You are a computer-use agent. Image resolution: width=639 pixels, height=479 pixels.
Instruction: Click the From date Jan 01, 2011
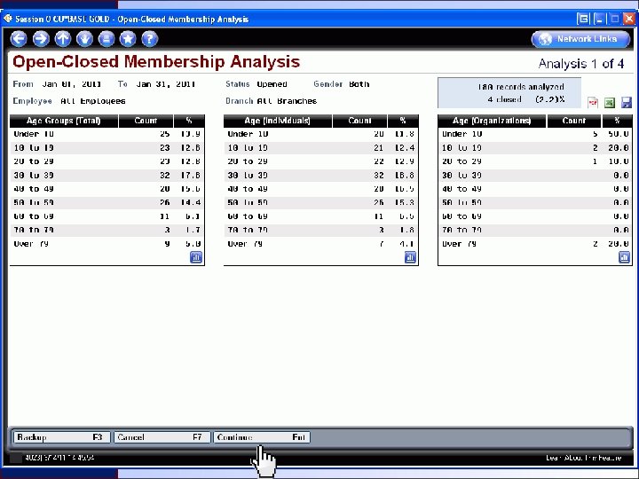point(72,84)
